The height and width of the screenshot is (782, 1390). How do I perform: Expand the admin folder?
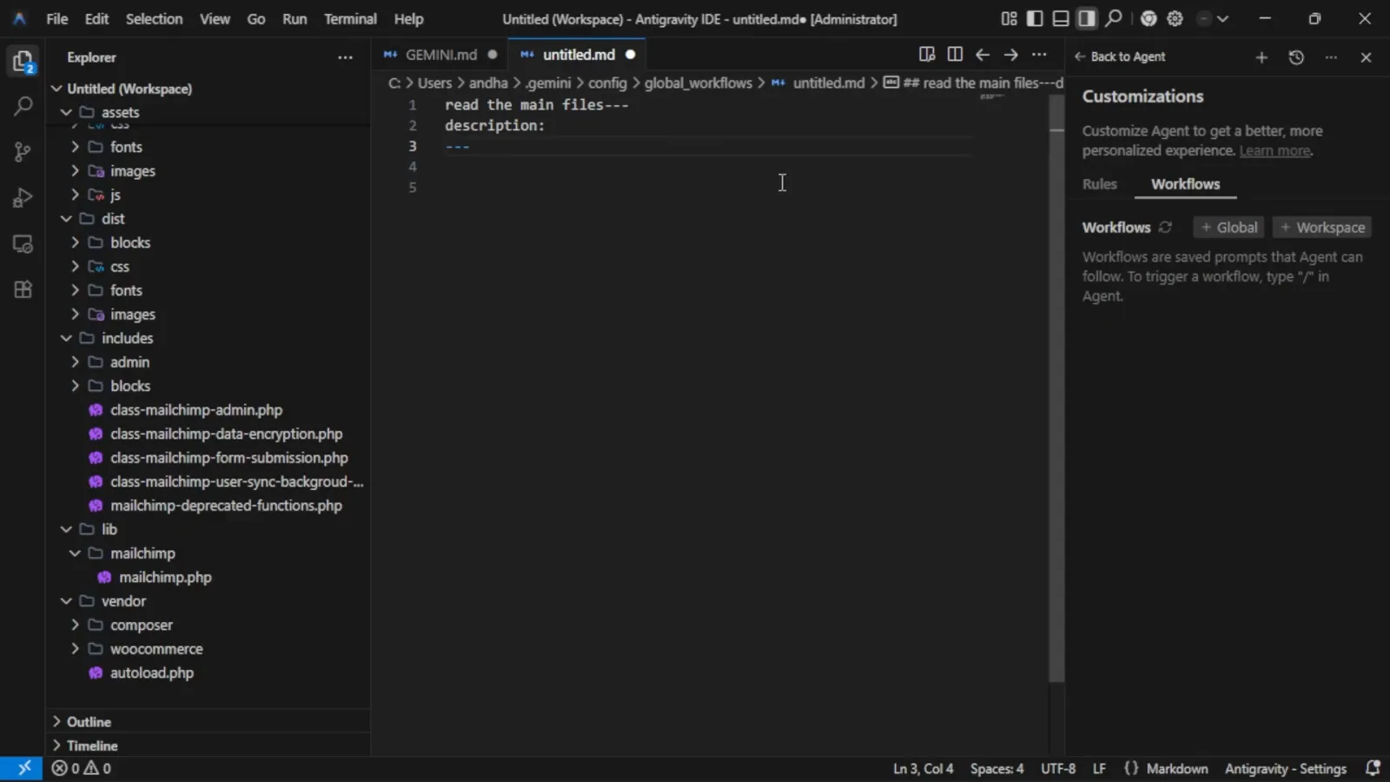pos(75,362)
